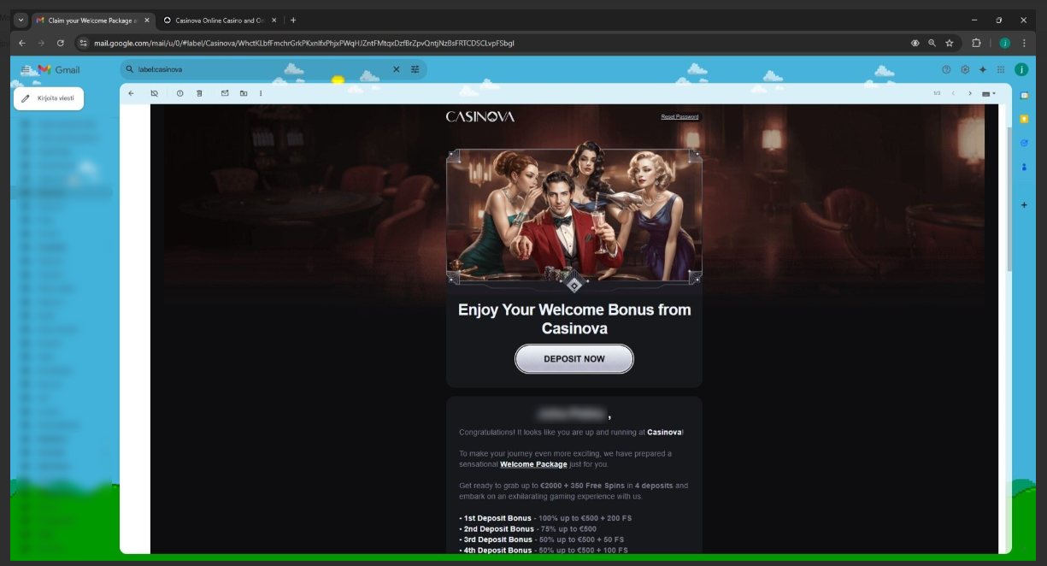
Task: Click the eye tracking-protection icon in address bar
Action: pyautogui.click(x=915, y=43)
